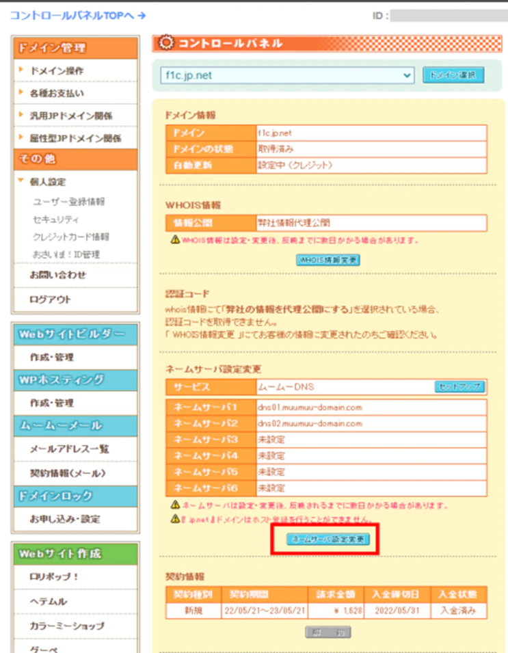This screenshot has width=508, height=653.
Task: Open the domain selector dropdown f1c.jp.net
Action: tap(287, 75)
